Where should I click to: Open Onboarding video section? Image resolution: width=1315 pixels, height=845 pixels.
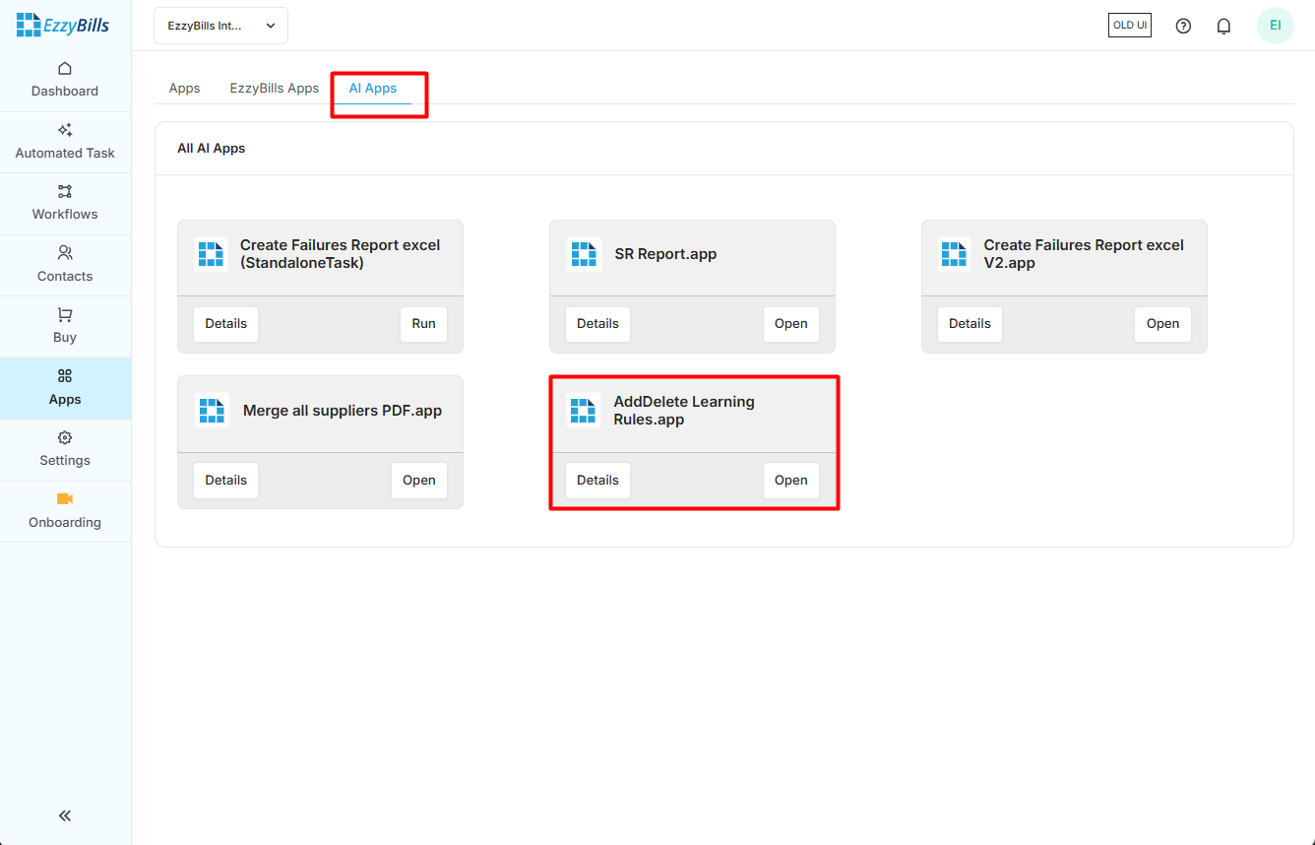tap(65, 511)
